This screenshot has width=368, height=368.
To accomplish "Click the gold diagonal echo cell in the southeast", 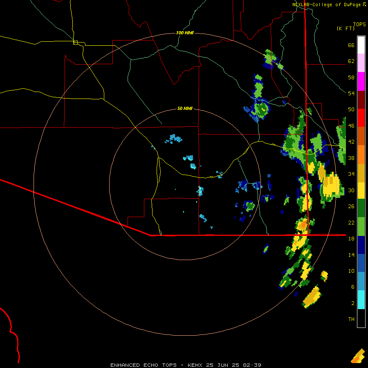I will pos(312,297).
